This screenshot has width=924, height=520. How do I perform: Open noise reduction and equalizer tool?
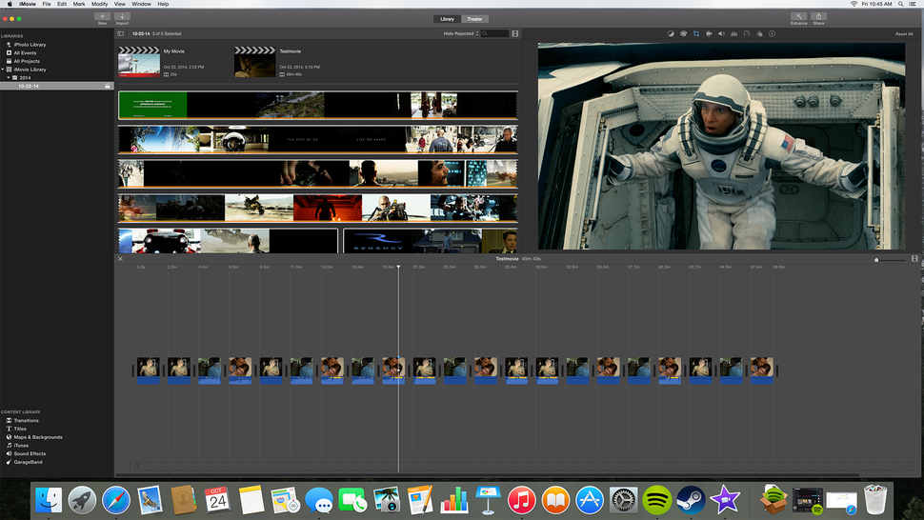click(x=733, y=33)
